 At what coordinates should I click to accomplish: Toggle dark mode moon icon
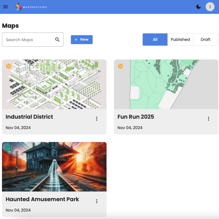tap(198, 7)
